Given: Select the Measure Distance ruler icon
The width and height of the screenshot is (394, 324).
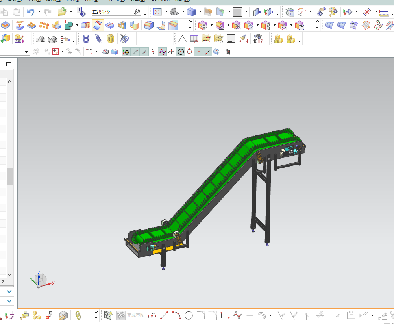Looking at the screenshot, I should click(384, 13).
